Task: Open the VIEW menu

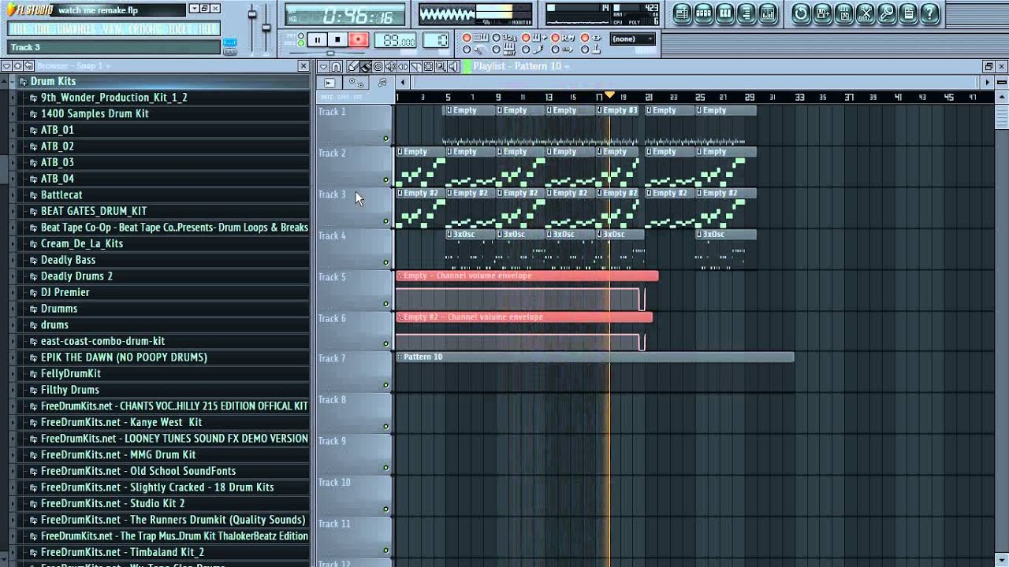Action: (111, 29)
